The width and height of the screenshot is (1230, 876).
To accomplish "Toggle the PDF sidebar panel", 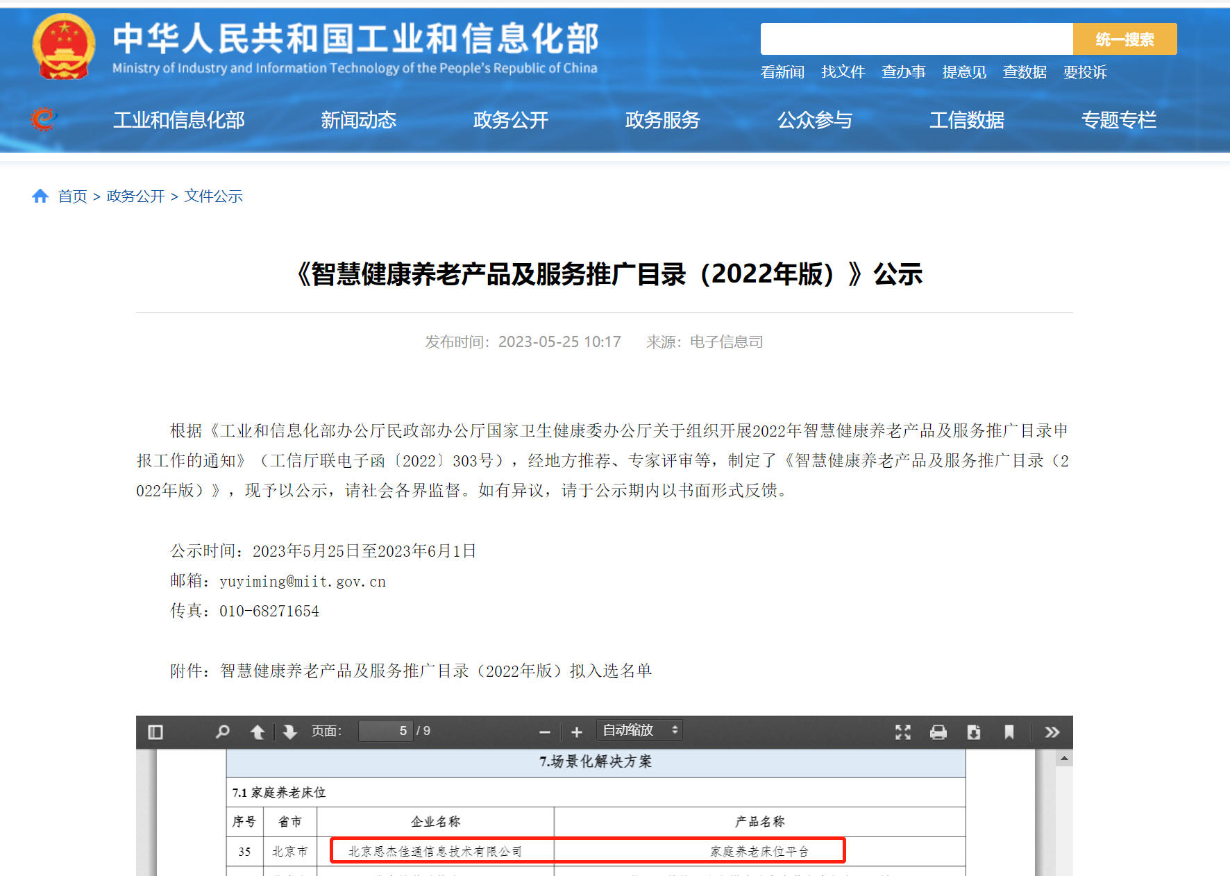I will click(155, 731).
